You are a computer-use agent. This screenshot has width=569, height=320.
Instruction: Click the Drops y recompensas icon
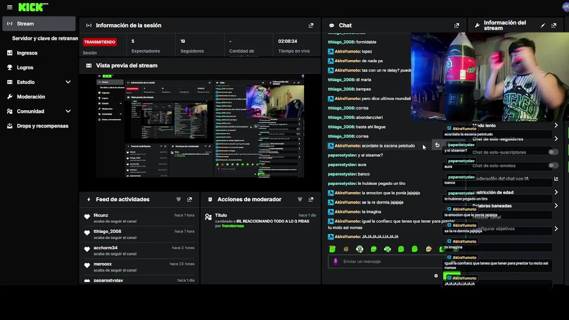10,126
